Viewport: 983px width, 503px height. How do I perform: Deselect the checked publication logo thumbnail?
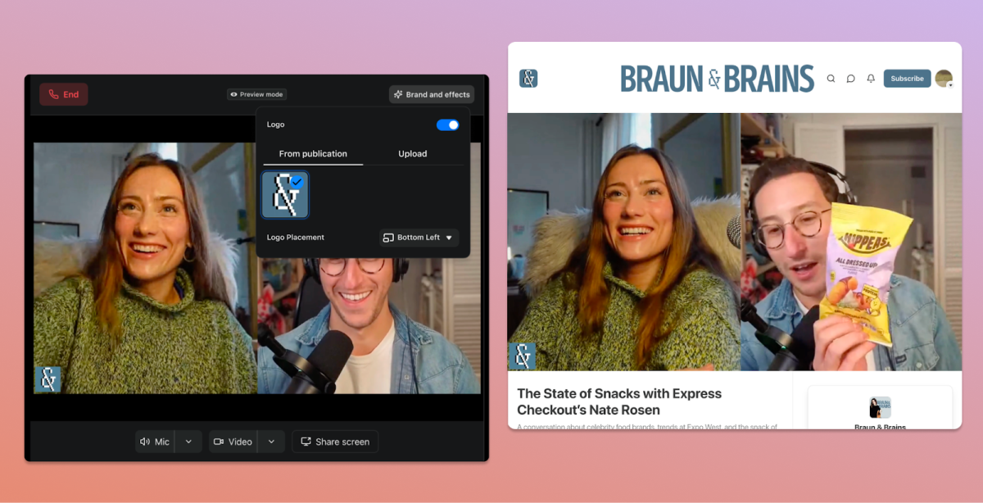[285, 195]
